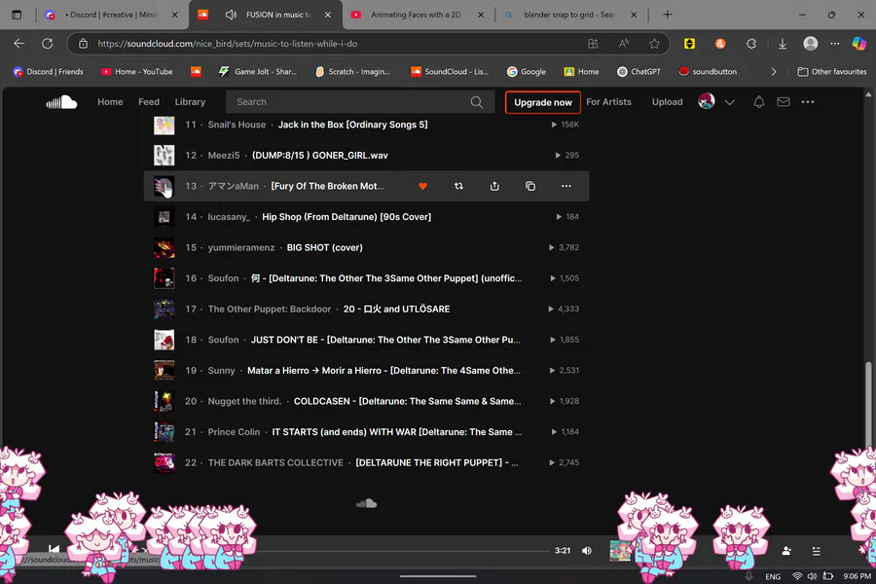Screen dimensions: 876x584
Task: Open browser Settings and more menu
Action: pos(835,44)
